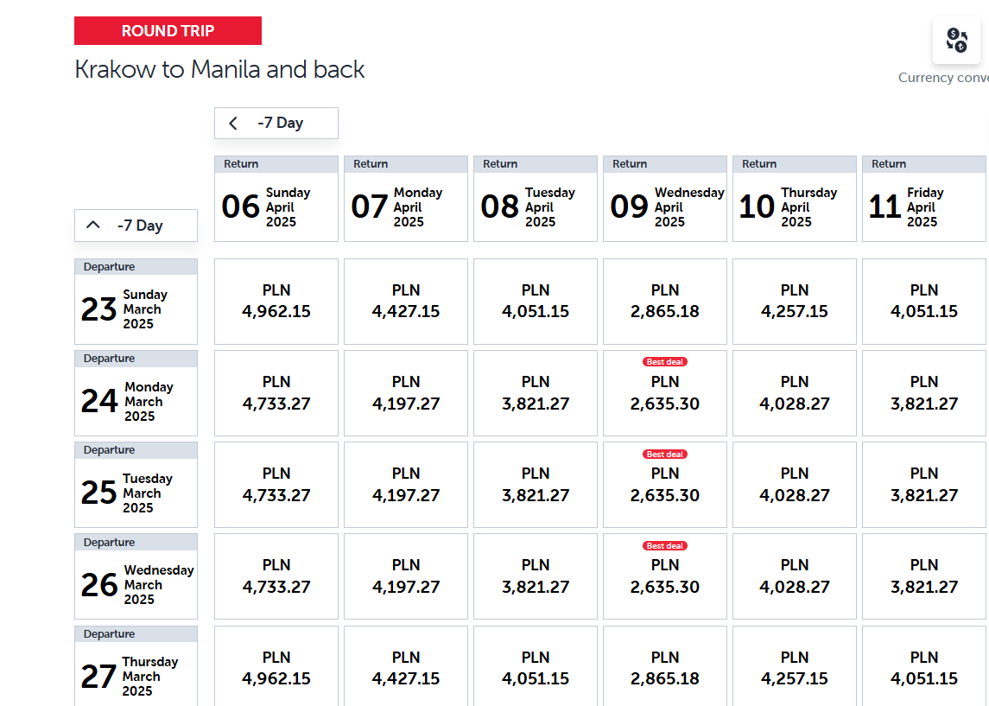Click left chevron on horizontal -7 Day
The width and height of the screenshot is (989, 706).
tap(233, 123)
